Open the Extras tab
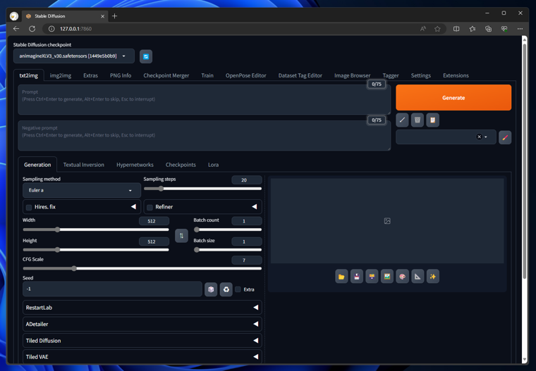Viewport: 536px width, 371px height. (90, 75)
